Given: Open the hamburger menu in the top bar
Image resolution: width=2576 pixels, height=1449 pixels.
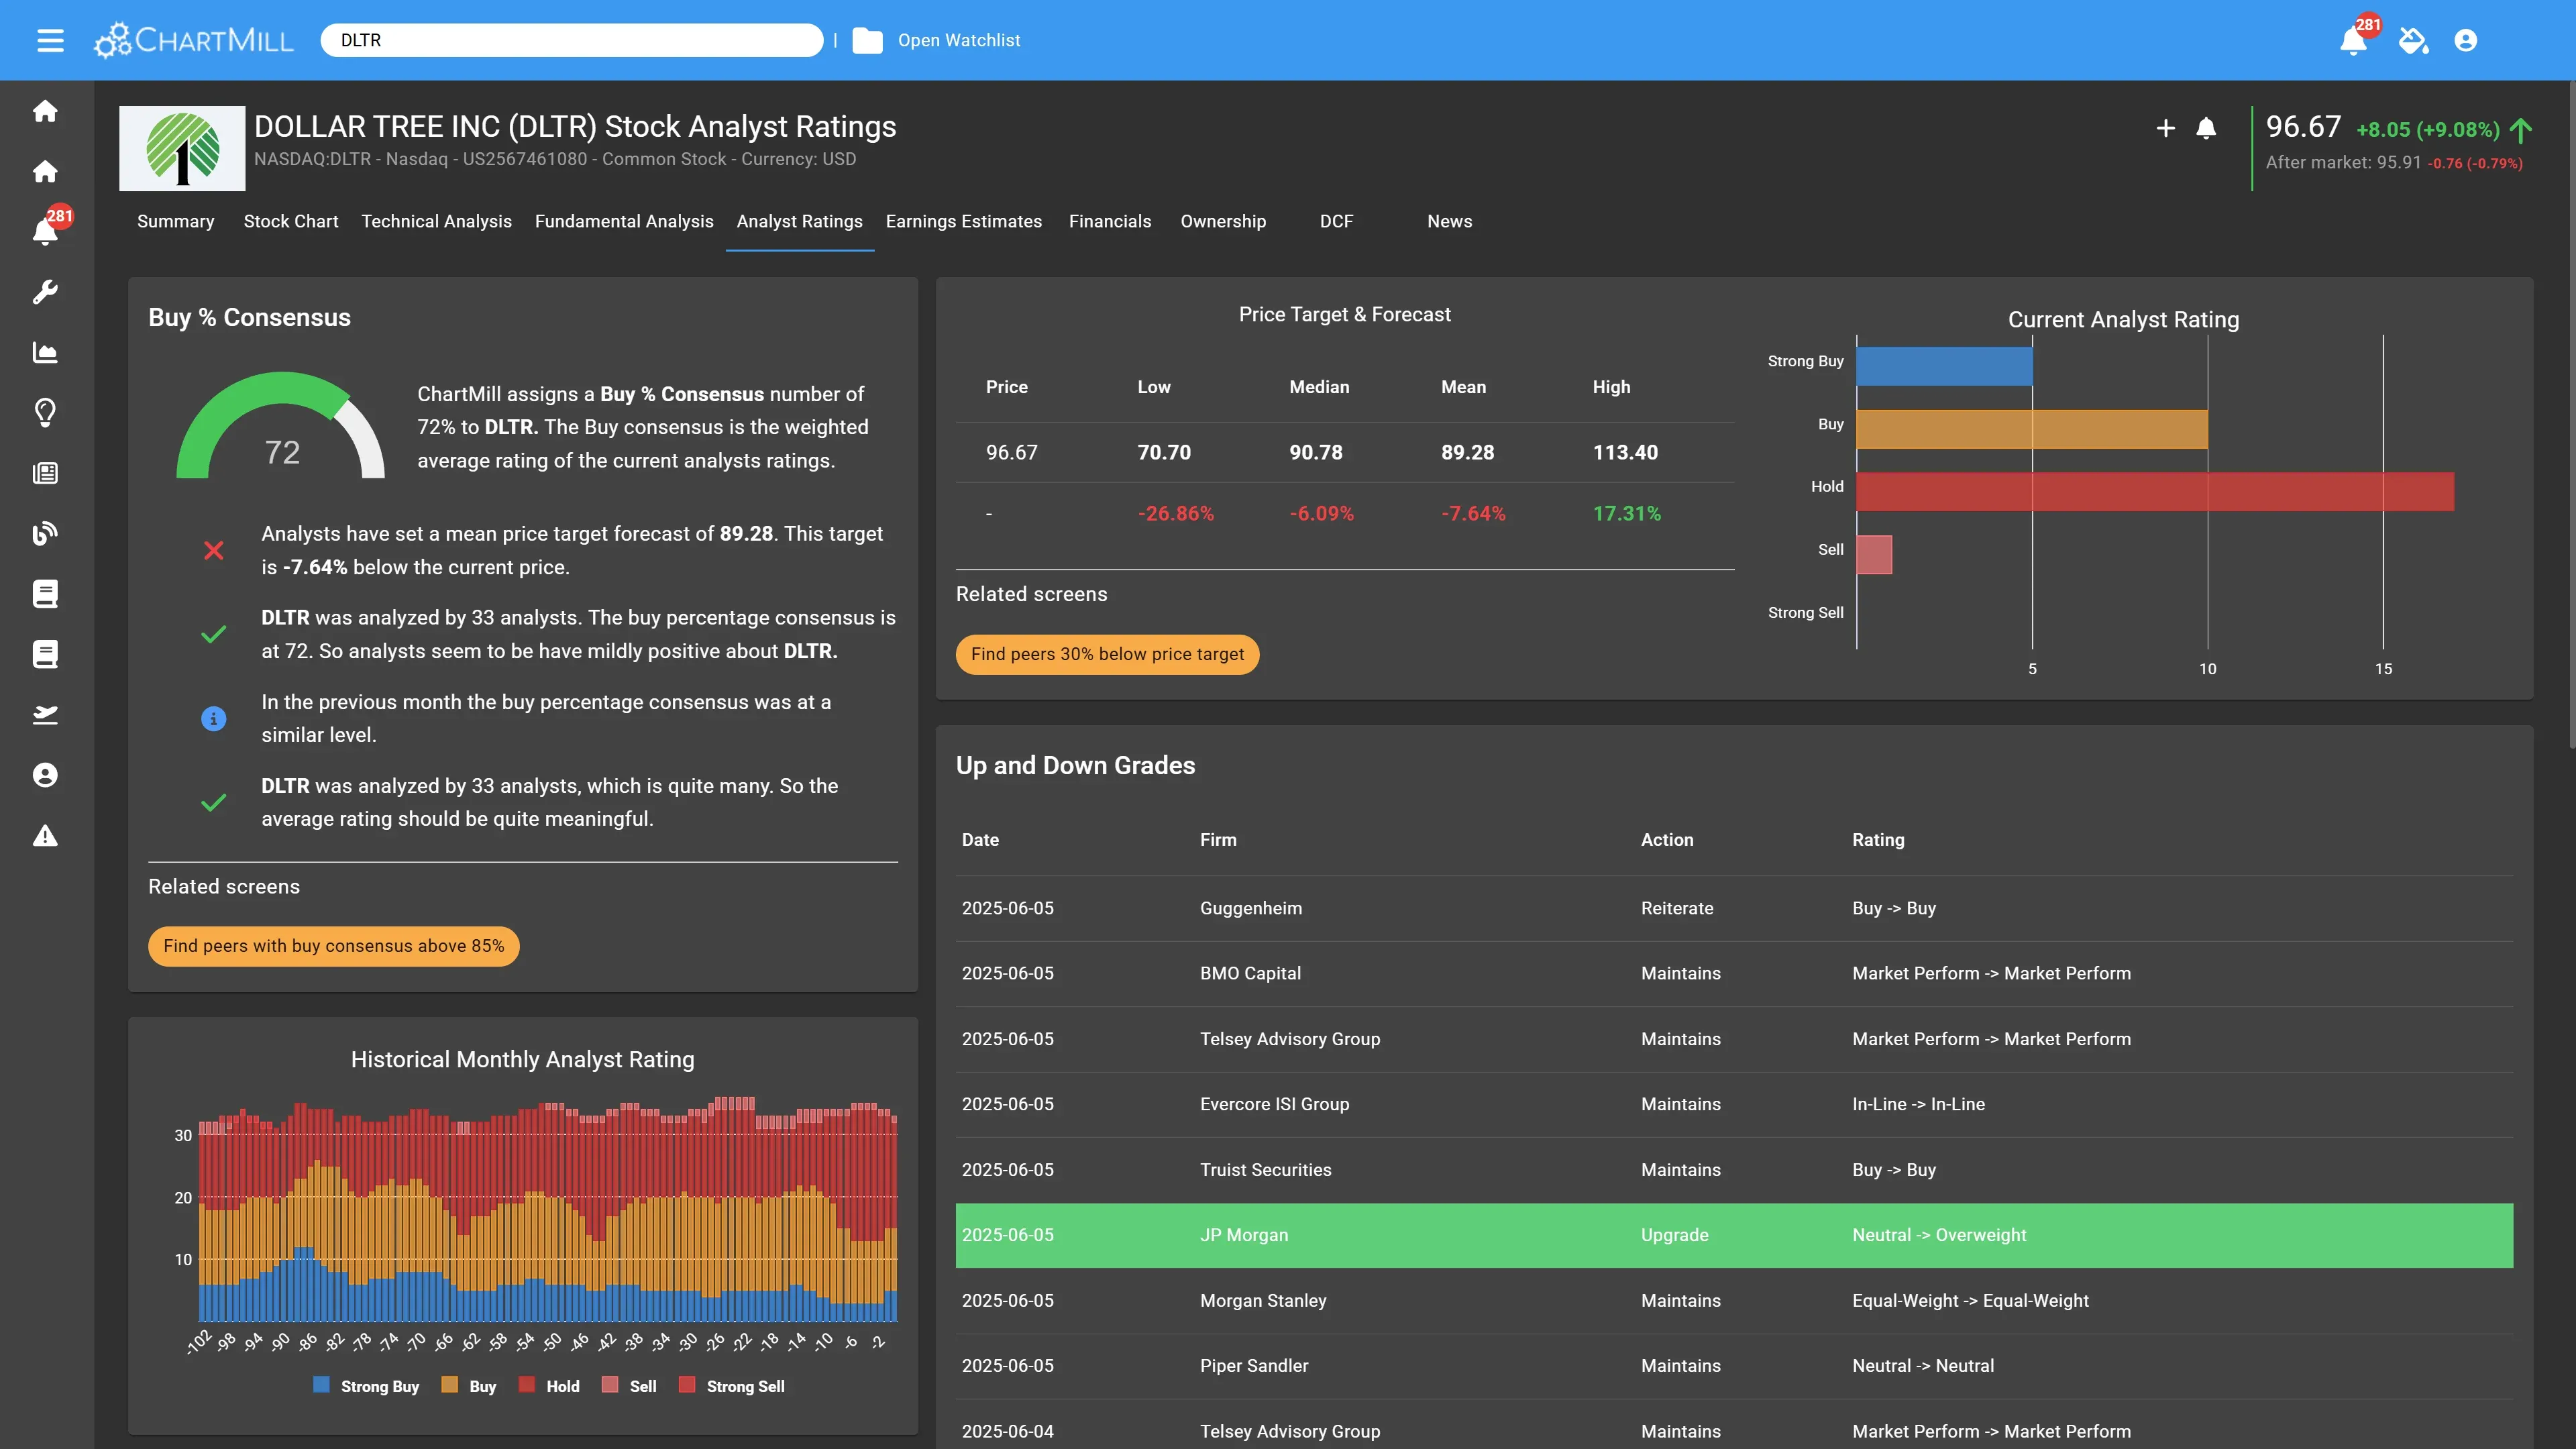Looking at the screenshot, I should [50, 40].
